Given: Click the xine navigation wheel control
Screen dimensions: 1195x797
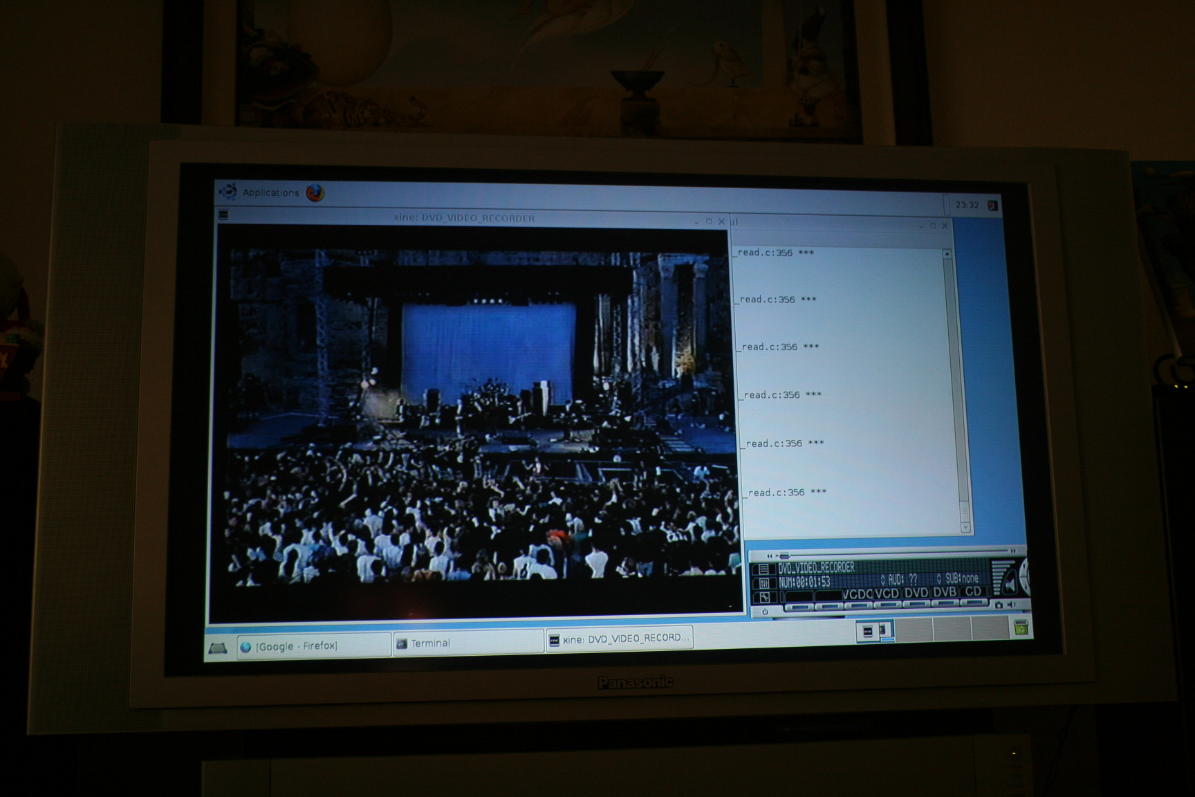Looking at the screenshot, I should (x=1023, y=576).
